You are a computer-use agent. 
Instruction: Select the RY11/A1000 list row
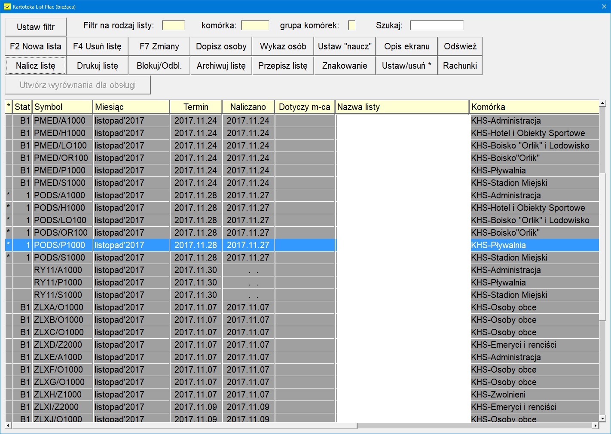[x=59, y=270]
